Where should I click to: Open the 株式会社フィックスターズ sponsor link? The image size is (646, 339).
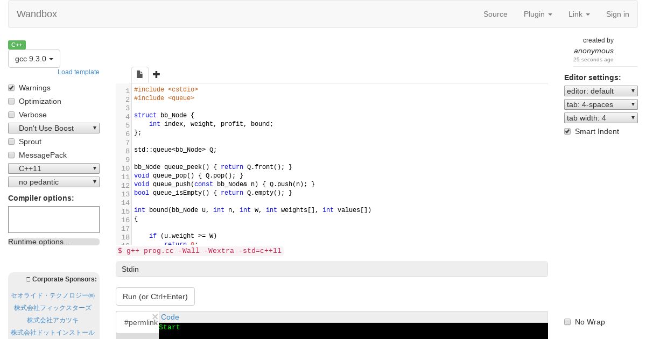[53, 308]
